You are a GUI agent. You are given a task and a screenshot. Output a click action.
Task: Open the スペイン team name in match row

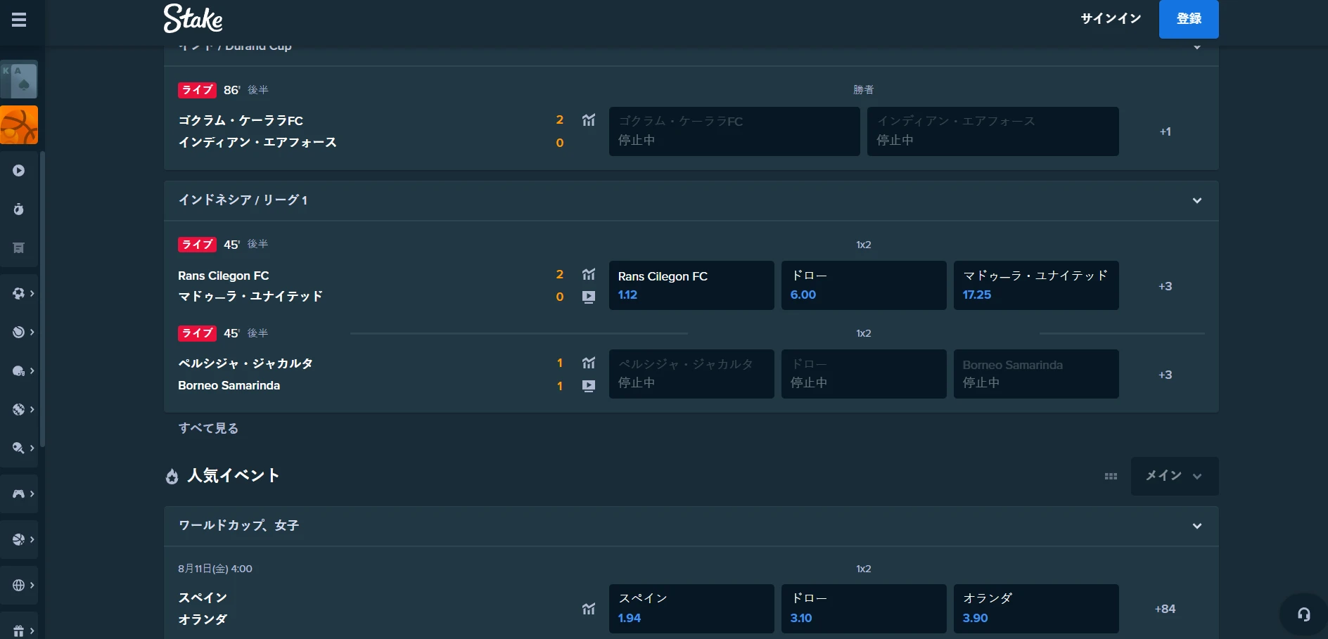point(203,598)
